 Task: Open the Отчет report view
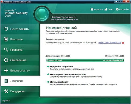point(109,9)
